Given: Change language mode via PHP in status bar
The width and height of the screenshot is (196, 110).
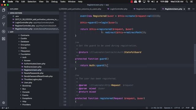Looking at the screenshot, I should click(x=187, y=108).
